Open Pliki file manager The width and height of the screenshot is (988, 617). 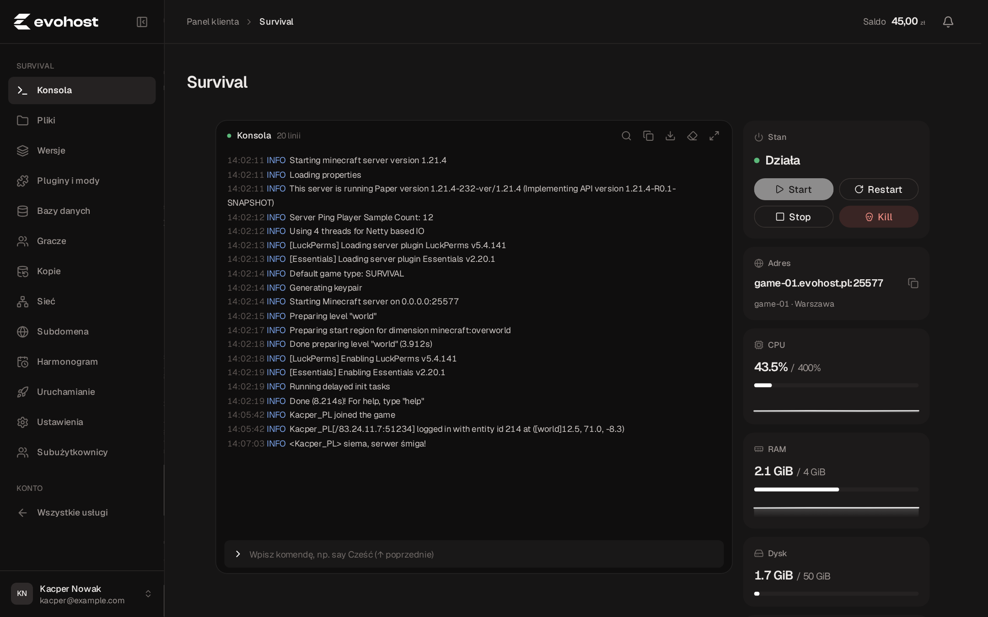[82, 121]
